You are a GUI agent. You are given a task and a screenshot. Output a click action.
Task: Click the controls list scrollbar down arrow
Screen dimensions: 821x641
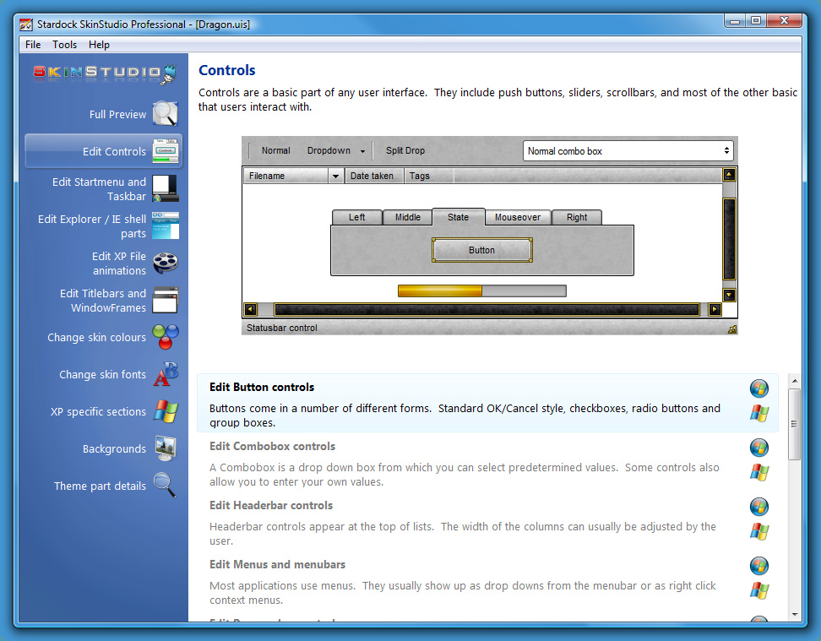click(794, 614)
